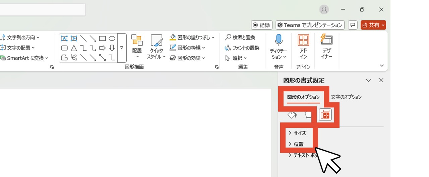429x177 pixels.
Task: Open the 選択 dropdown
Action: click(236, 58)
